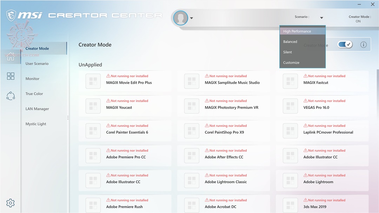
Task: Minimize the Creator Center window
Action: (359, 4)
